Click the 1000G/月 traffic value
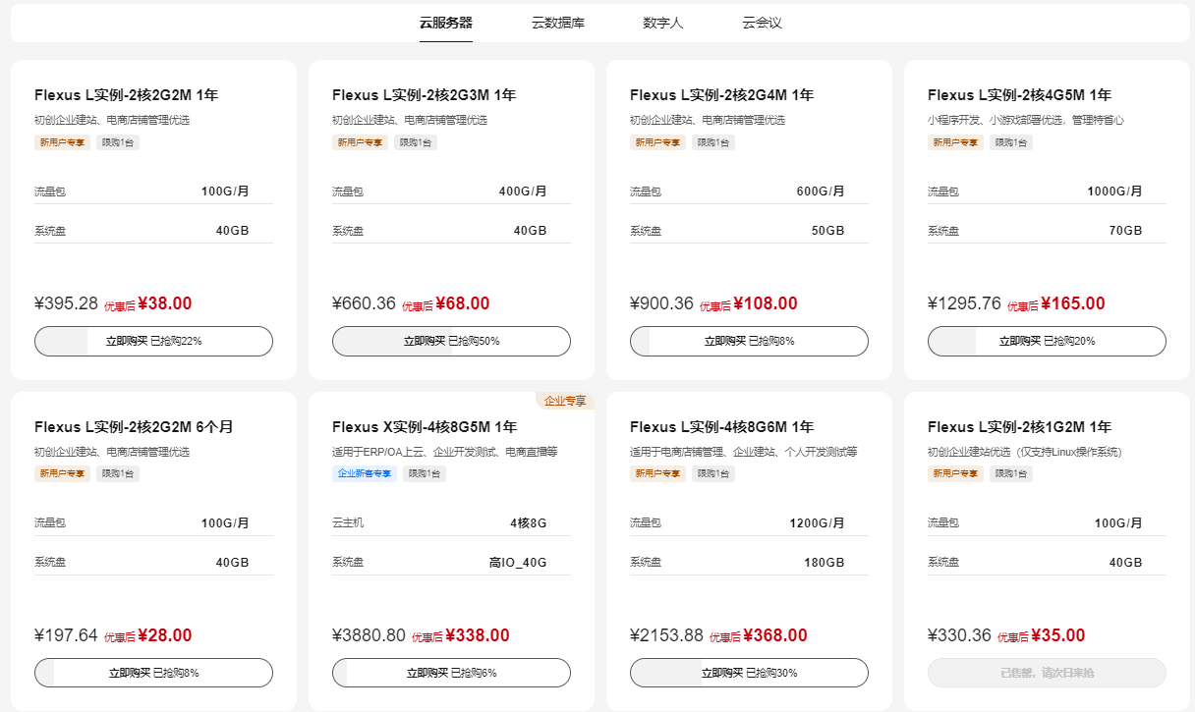 1115,192
